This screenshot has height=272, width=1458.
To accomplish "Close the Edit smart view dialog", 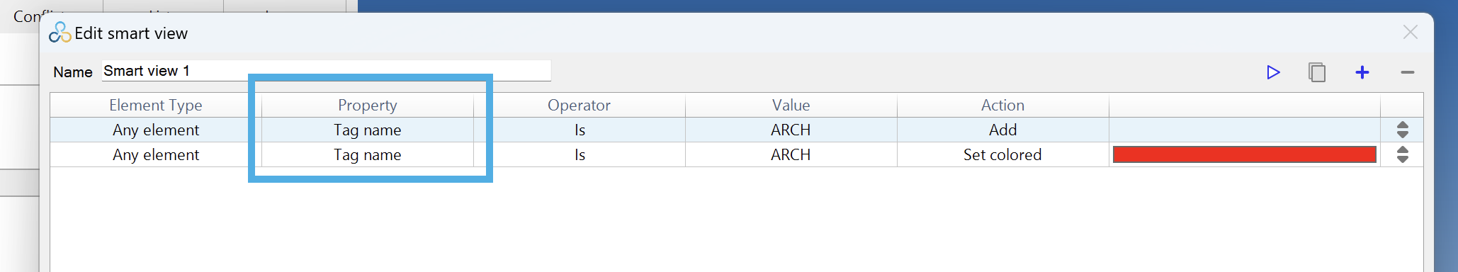I will [x=1410, y=32].
